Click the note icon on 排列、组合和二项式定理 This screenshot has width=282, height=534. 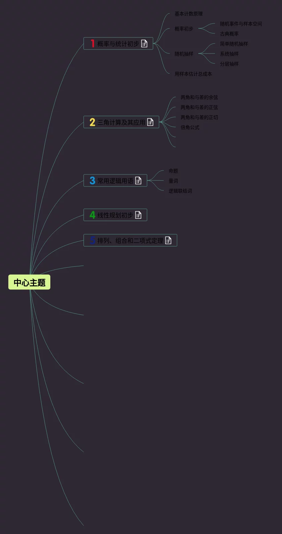(x=168, y=241)
